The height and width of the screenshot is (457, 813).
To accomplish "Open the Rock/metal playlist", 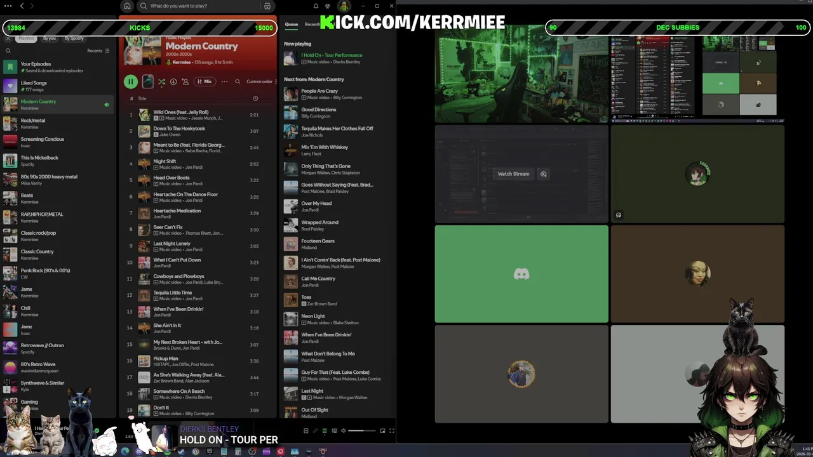I will (58, 123).
